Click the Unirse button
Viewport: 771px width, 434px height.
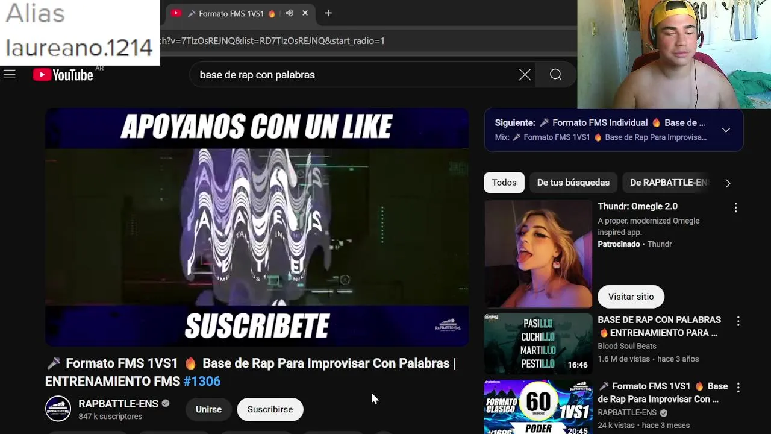click(x=208, y=409)
